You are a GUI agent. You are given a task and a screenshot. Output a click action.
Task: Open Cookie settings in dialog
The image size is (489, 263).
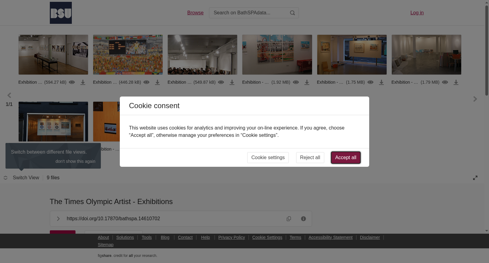[x=268, y=158]
